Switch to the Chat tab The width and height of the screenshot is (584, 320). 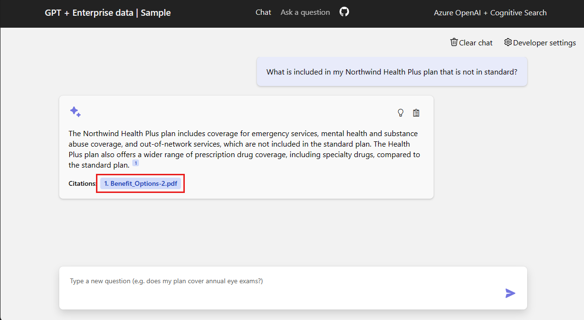(263, 12)
